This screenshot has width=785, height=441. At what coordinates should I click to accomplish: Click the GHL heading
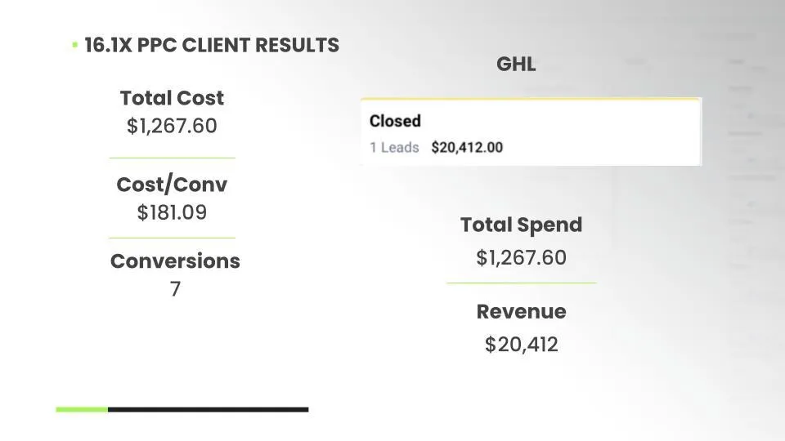point(516,64)
